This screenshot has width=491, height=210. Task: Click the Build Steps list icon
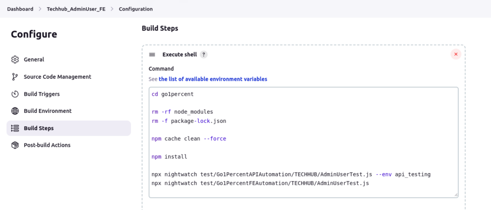click(x=14, y=128)
